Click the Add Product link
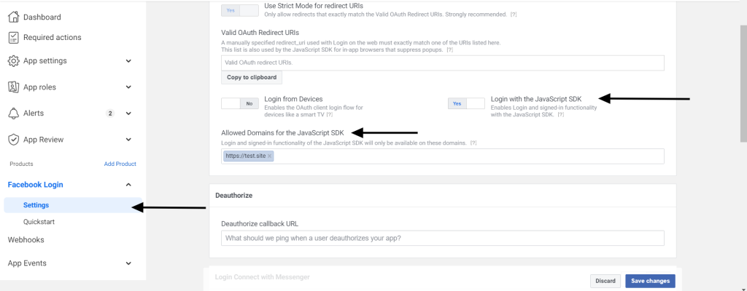This screenshot has height=291, width=747. coord(120,164)
